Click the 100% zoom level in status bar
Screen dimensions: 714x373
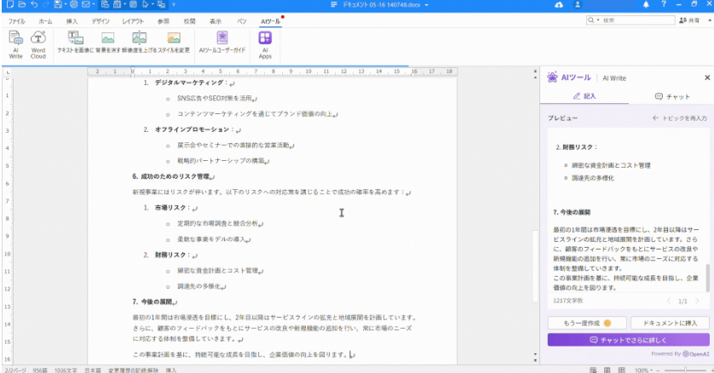(x=641, y=370)
